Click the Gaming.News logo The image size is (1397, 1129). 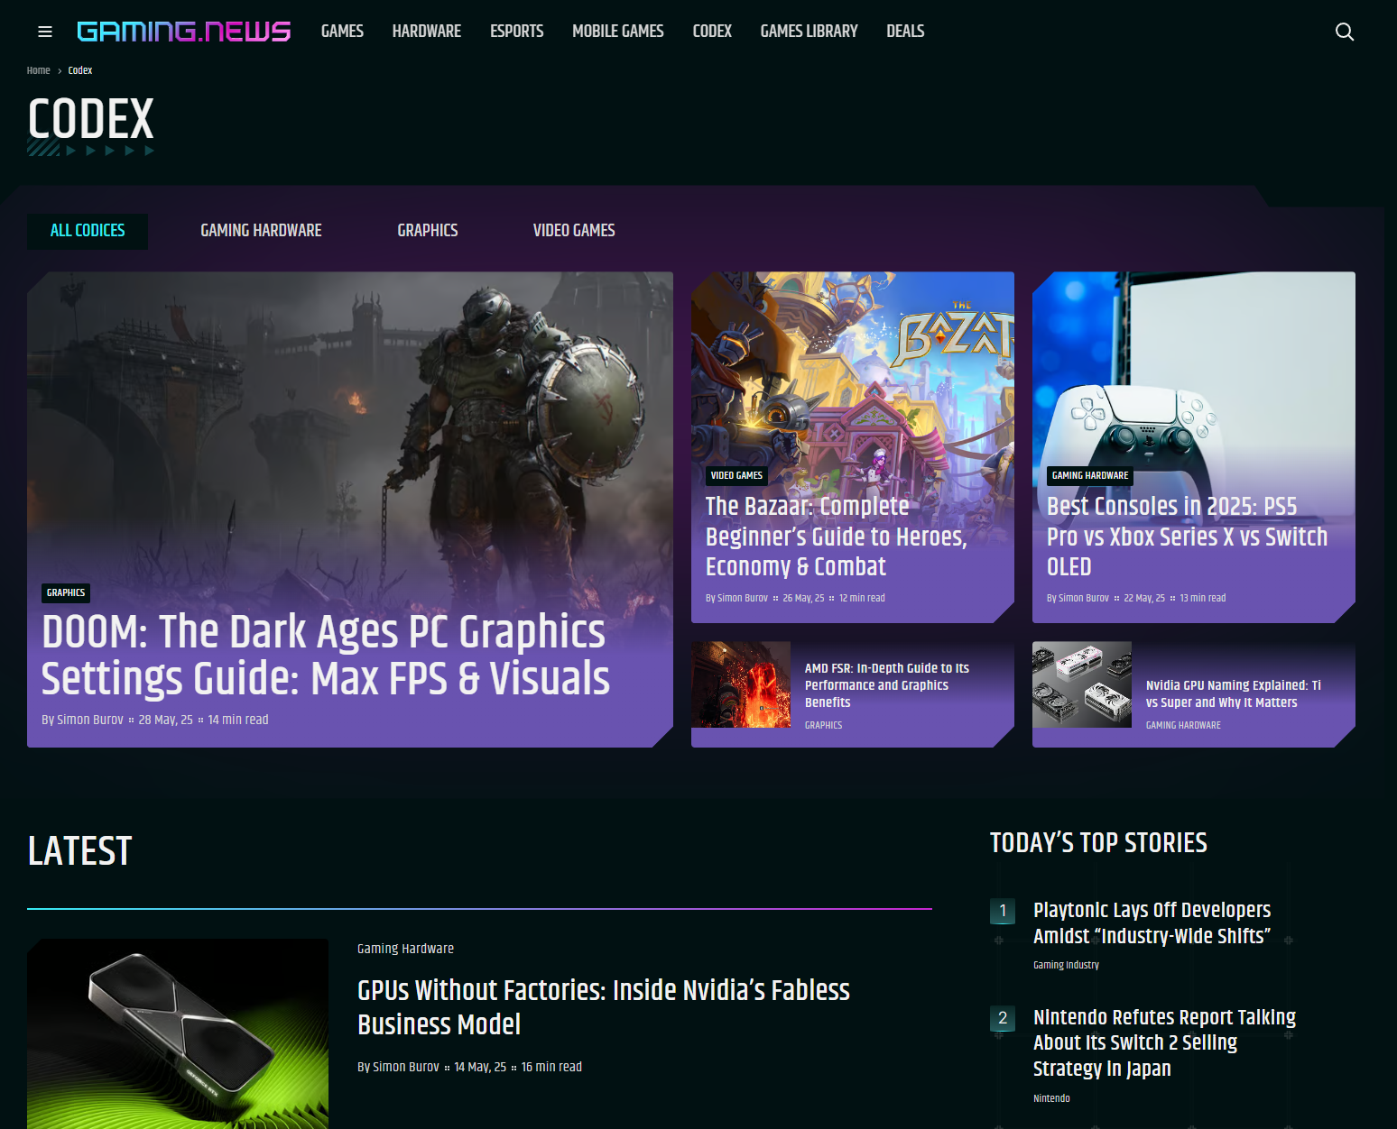tap(184, 32)
